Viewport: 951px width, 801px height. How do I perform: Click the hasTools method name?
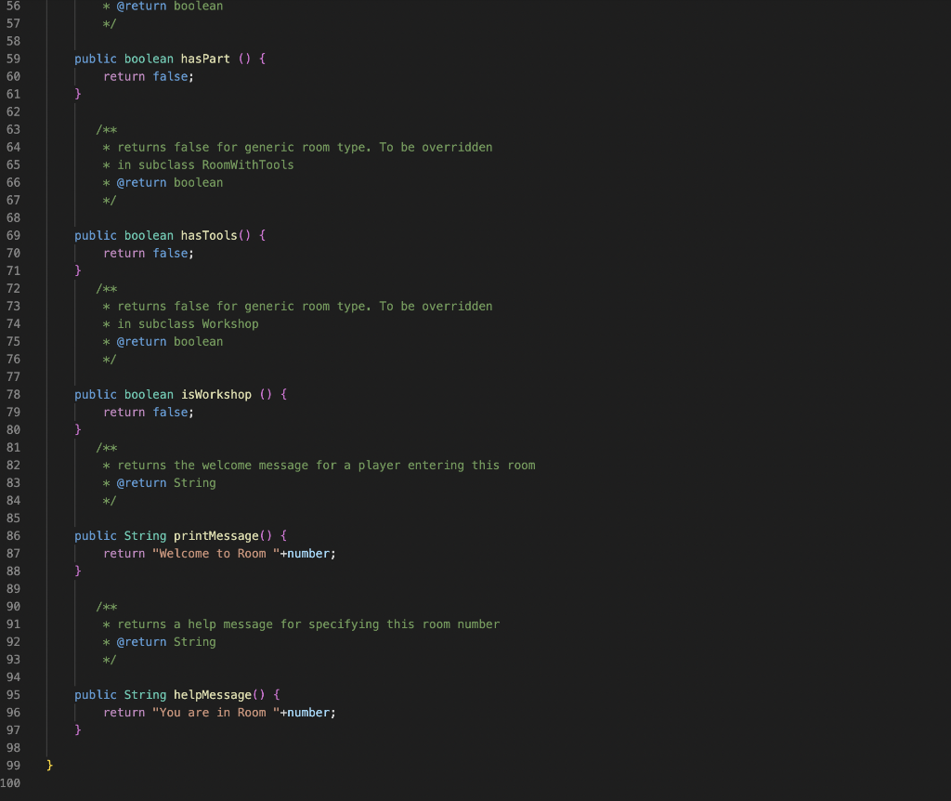(209, 235)
